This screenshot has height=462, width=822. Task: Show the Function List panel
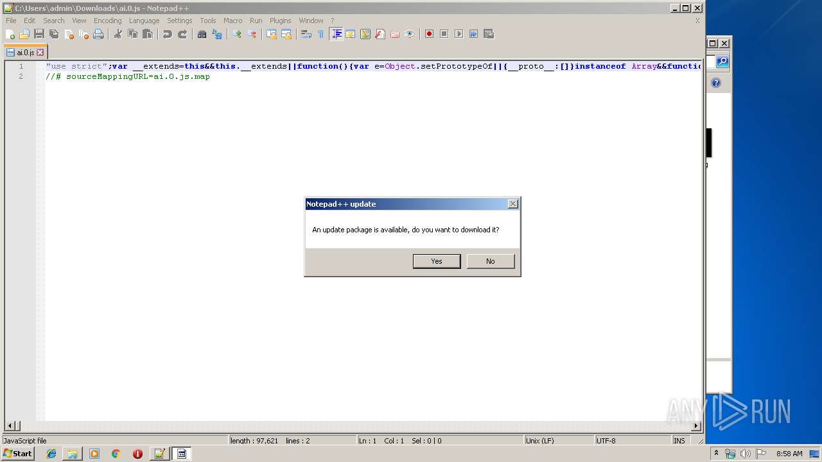click(380, 34)
